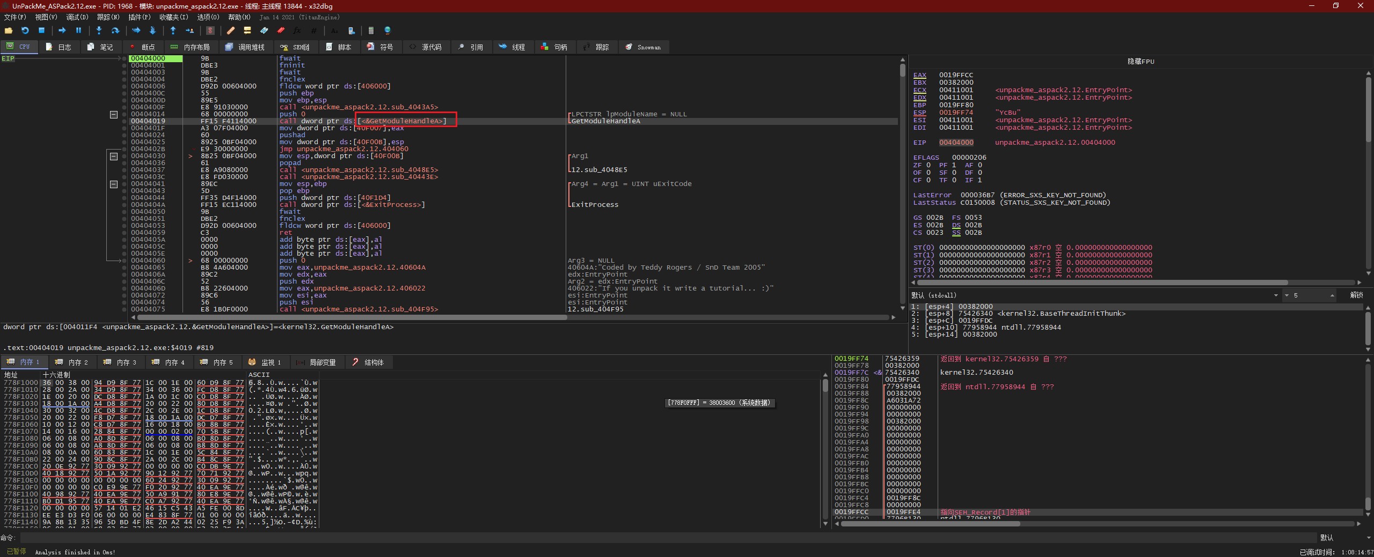Open the calculator tool icon

tap(371, 31)
